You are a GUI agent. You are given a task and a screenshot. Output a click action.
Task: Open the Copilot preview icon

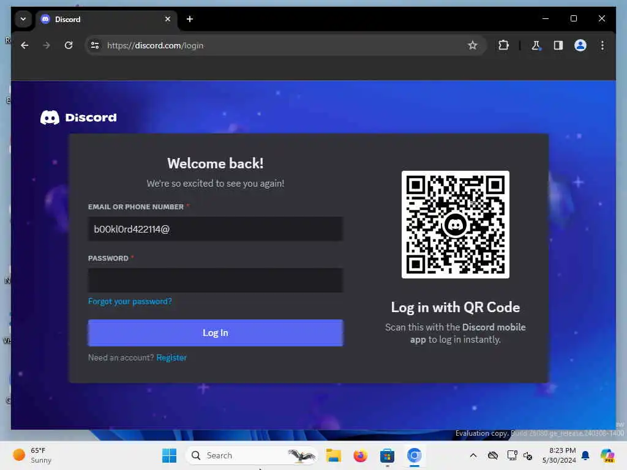(608, 455)
